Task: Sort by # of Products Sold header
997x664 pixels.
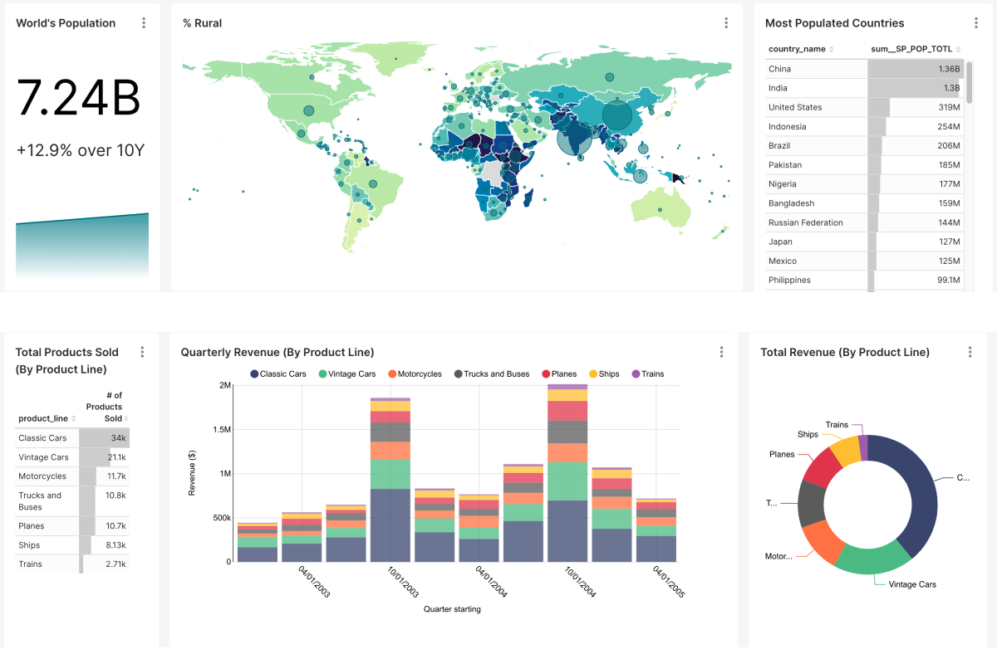Action: coord(106,407)
